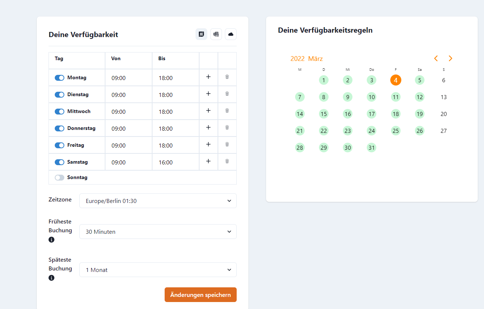484x309 pixels.
Task: Select March 24 in the calendar
Action: pos(372,131)
